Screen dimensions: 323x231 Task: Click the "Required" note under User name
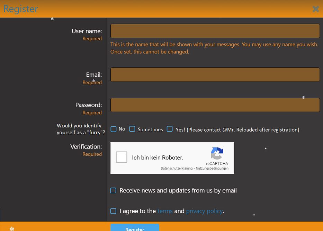92,39
